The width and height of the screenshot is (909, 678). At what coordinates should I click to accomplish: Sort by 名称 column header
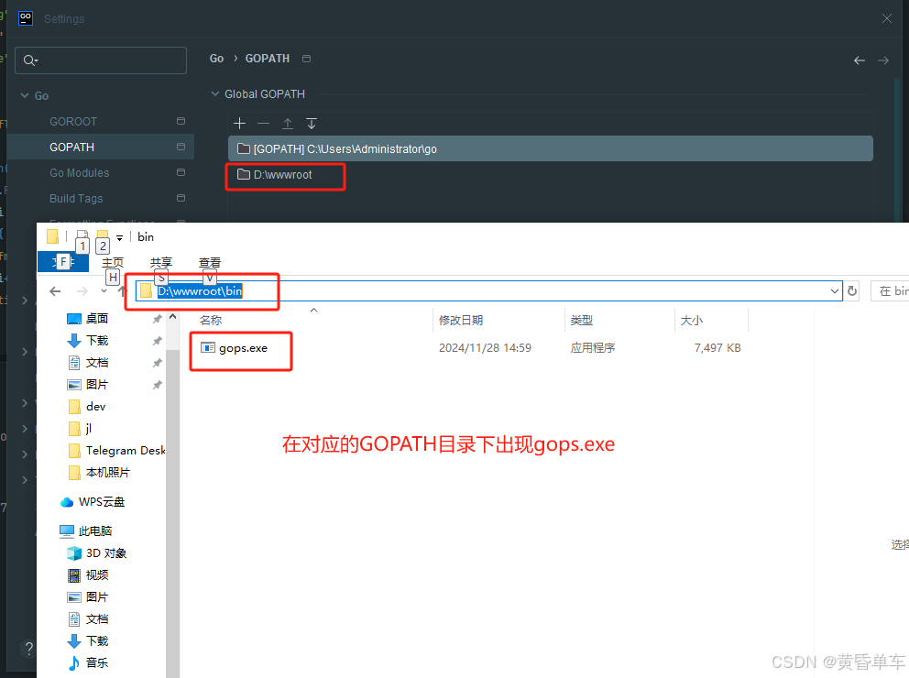(x=211, y=321)
